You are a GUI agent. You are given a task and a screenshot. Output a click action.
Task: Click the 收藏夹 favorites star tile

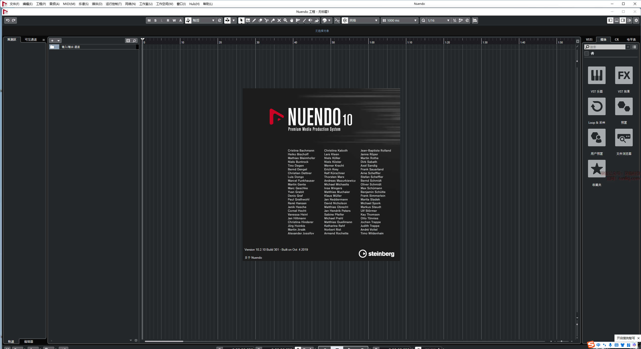point(597,169)
